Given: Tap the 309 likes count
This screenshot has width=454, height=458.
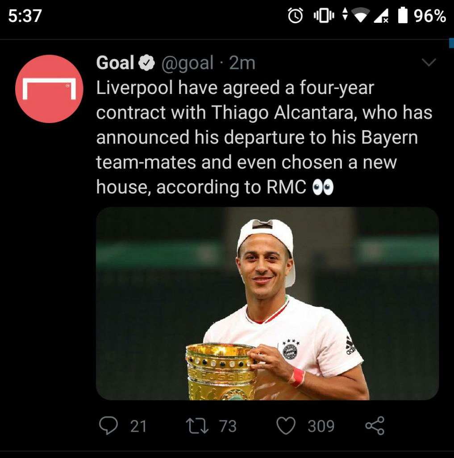Looking at the screenshot, I should coord(321,426).
